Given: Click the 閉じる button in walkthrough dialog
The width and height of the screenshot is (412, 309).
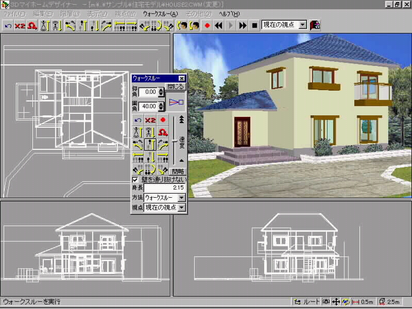Looking at the screenshot, I should pyautogui.click(x=176, y=87).
